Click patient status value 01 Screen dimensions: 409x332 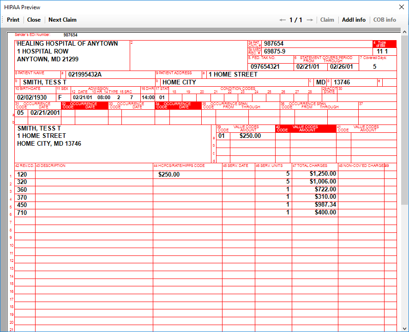pyautogui.click(x=162, y=97)
